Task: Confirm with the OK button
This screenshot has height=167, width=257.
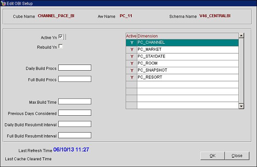Action: [212, 156]
